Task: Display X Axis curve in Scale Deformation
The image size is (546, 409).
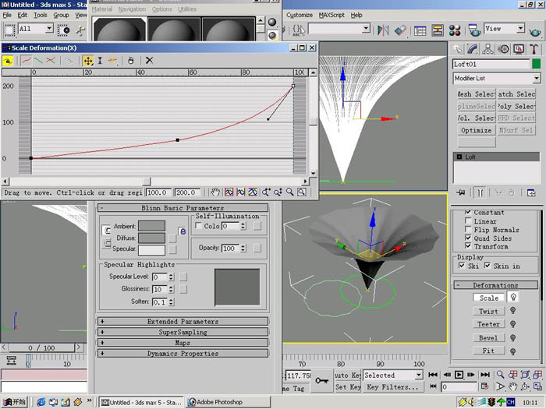Action: (26, 61)
